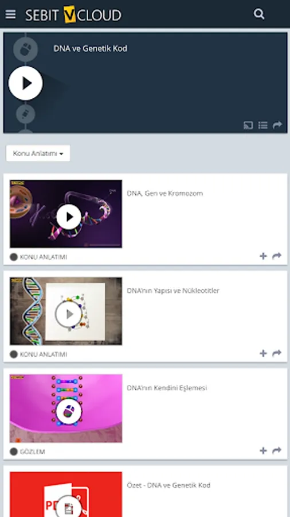290x517 pixels.
Task: Share DNA'nın Yapısı ve Nükleotitler lesson
Action: point(277,353)
